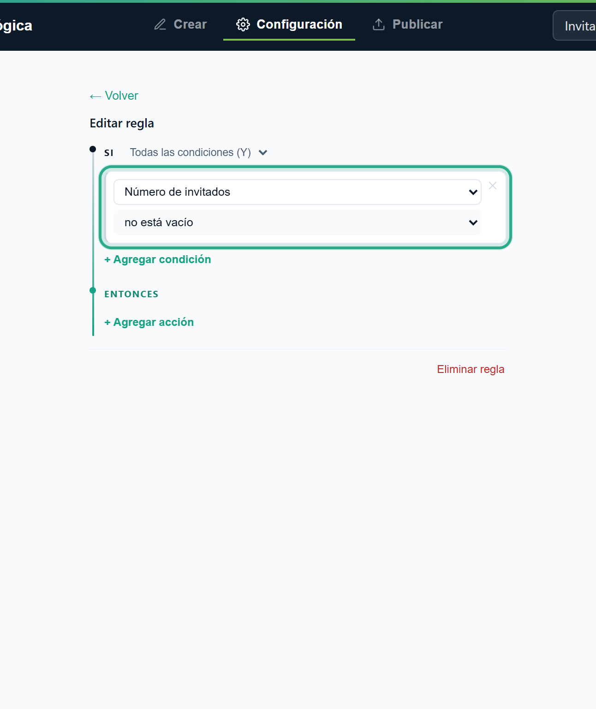
Task: Open the Número de invitados dropdown
Action: click(298, 192)
